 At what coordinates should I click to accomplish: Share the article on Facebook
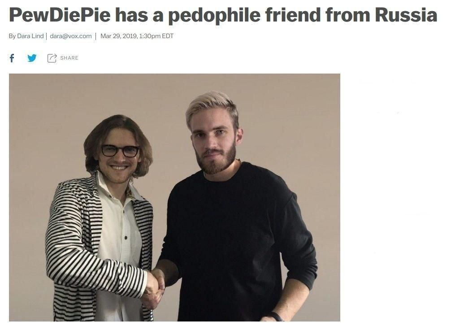pos(12,58)
